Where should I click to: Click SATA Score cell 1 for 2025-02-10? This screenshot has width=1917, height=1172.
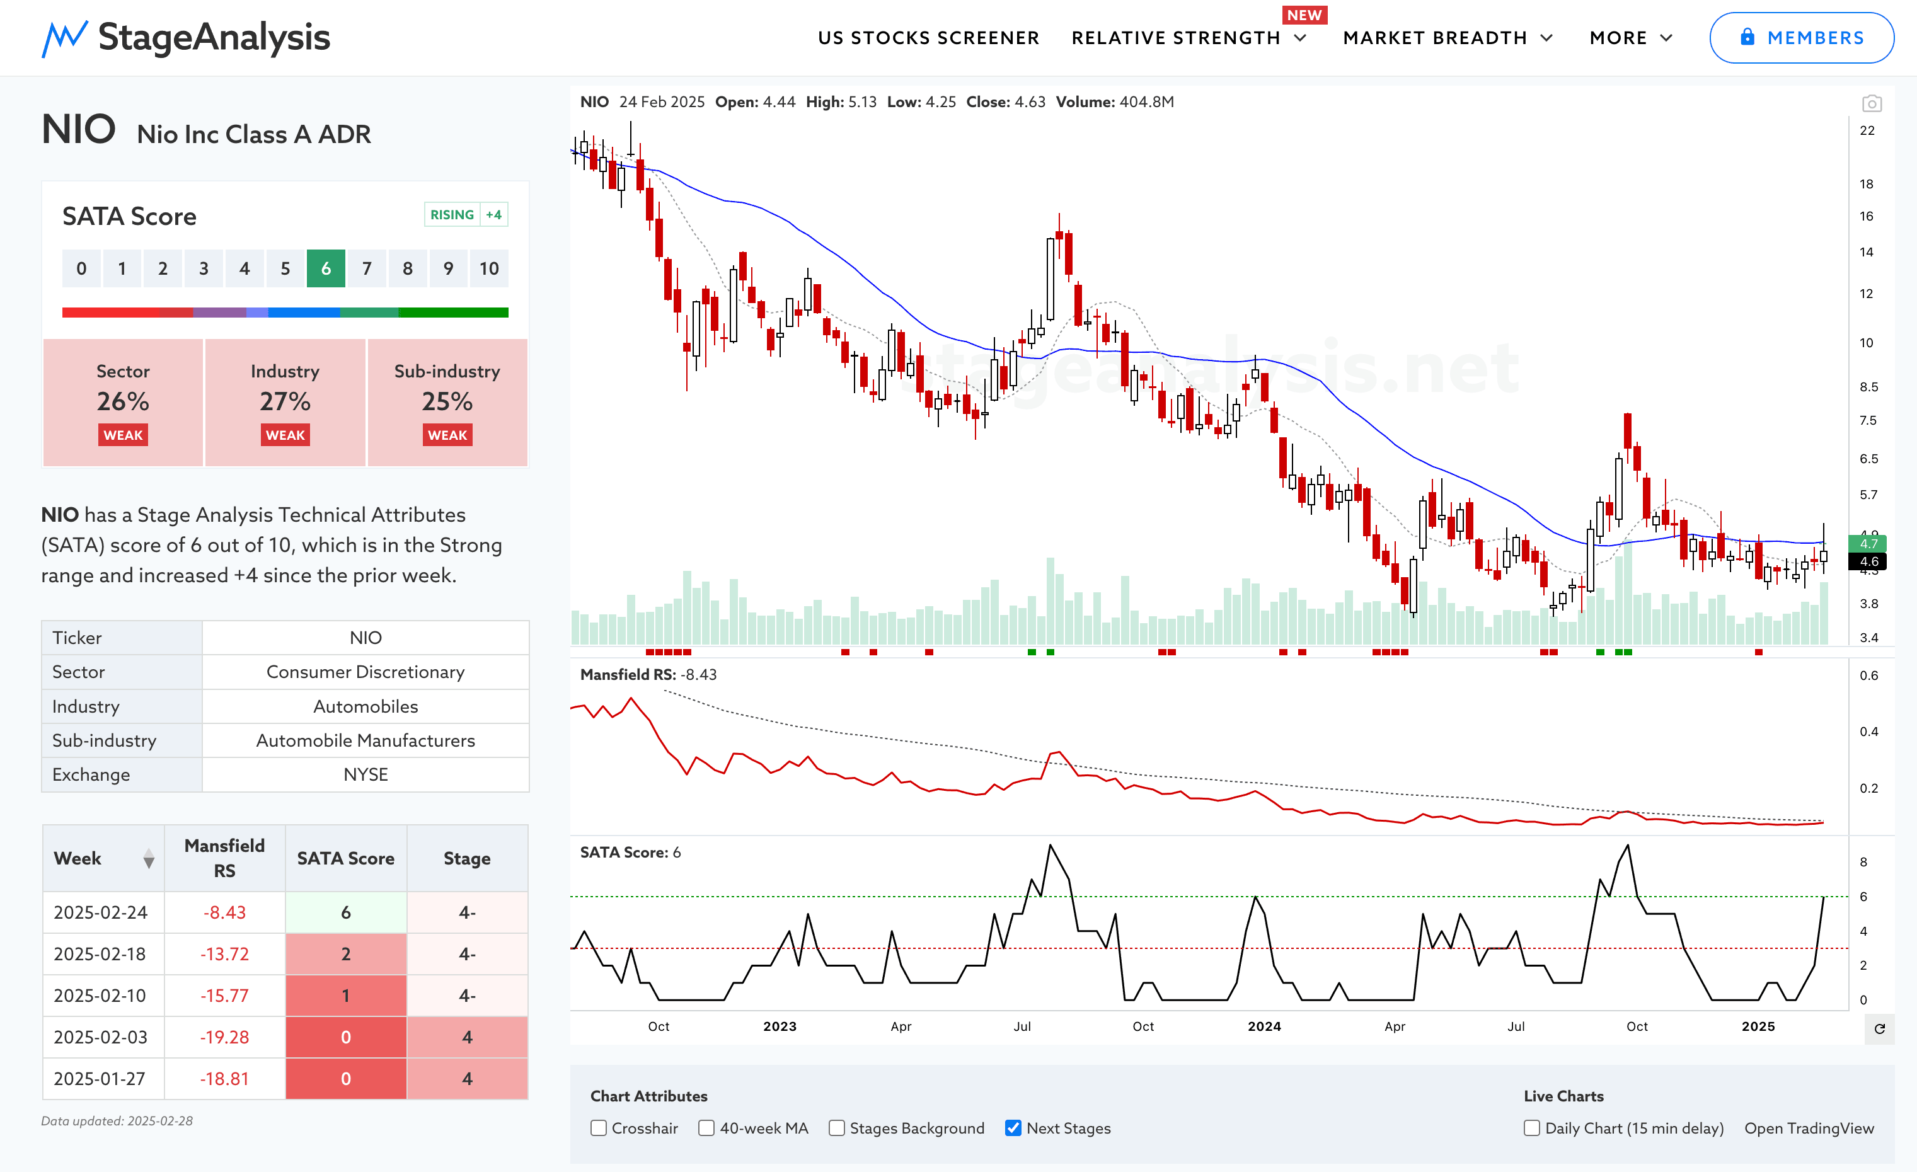345,996
